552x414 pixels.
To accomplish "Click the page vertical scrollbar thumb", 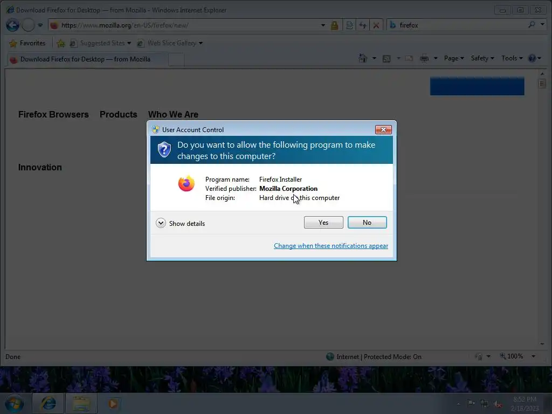I will 542,84.
